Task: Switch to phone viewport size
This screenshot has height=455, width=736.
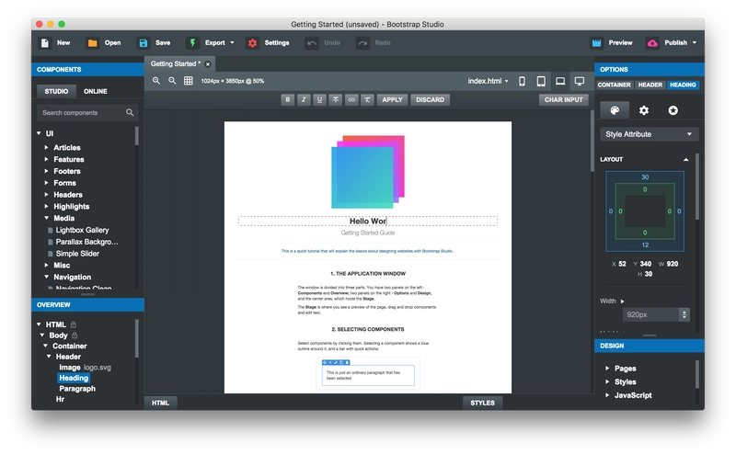Action: tap(522, 81)
